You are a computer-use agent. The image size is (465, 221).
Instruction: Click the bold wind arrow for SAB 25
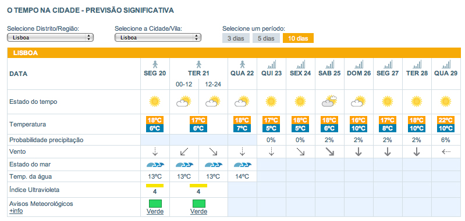(329, 152)
